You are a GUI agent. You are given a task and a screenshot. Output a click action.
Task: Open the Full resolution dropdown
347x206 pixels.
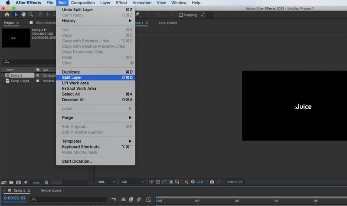tap(132, 182)
